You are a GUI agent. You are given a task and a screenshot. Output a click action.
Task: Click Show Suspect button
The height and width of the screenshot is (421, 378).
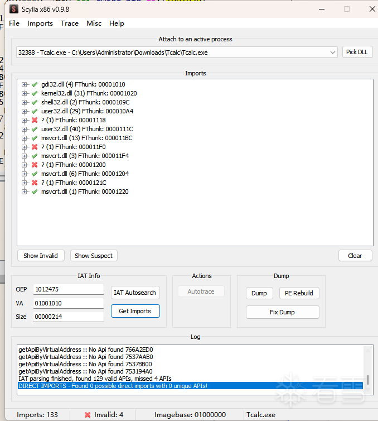[x=94, y=256]
